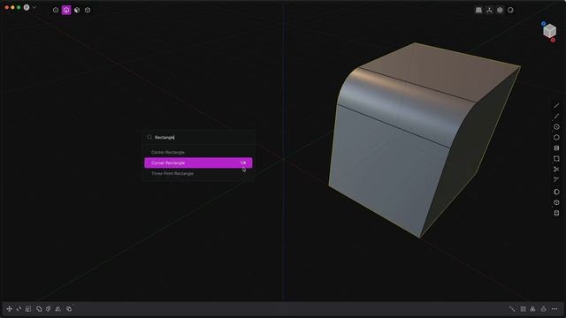Screen dimensions: 566x318
Task: Select the scissors Trim tool
Action: point(556,169)
